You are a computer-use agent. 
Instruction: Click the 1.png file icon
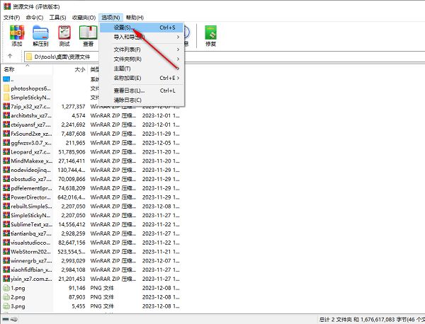coord(6,288)
